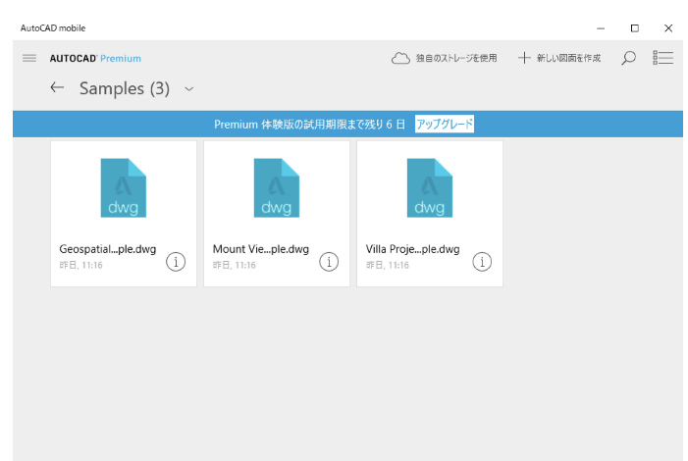Screen dimensions: 688x461
Task: Open the hamburger navigation menu
Action: coord(29,58)
